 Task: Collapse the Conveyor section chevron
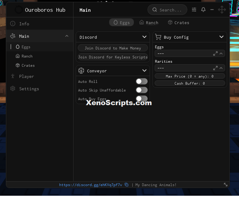point(144,70)
